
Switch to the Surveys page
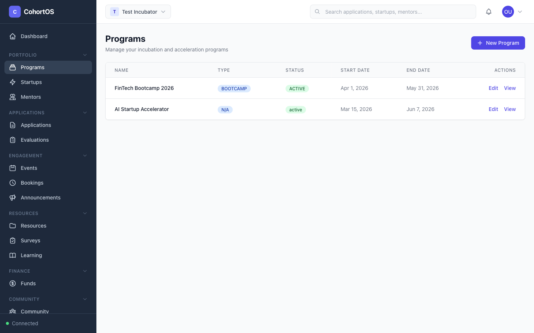tap(30, 240)
